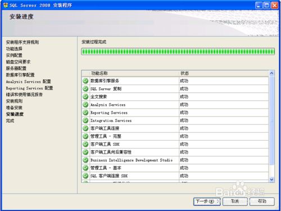
Task: Click the feature list vertical scrollbar thumb
Action: coord(271,120)
